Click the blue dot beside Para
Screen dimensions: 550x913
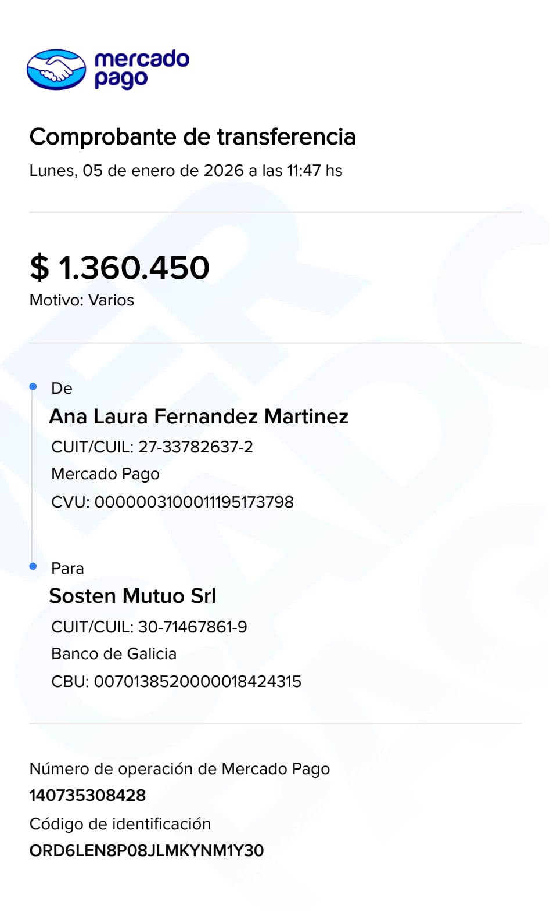pyautogui.click(x=33, y=566)
